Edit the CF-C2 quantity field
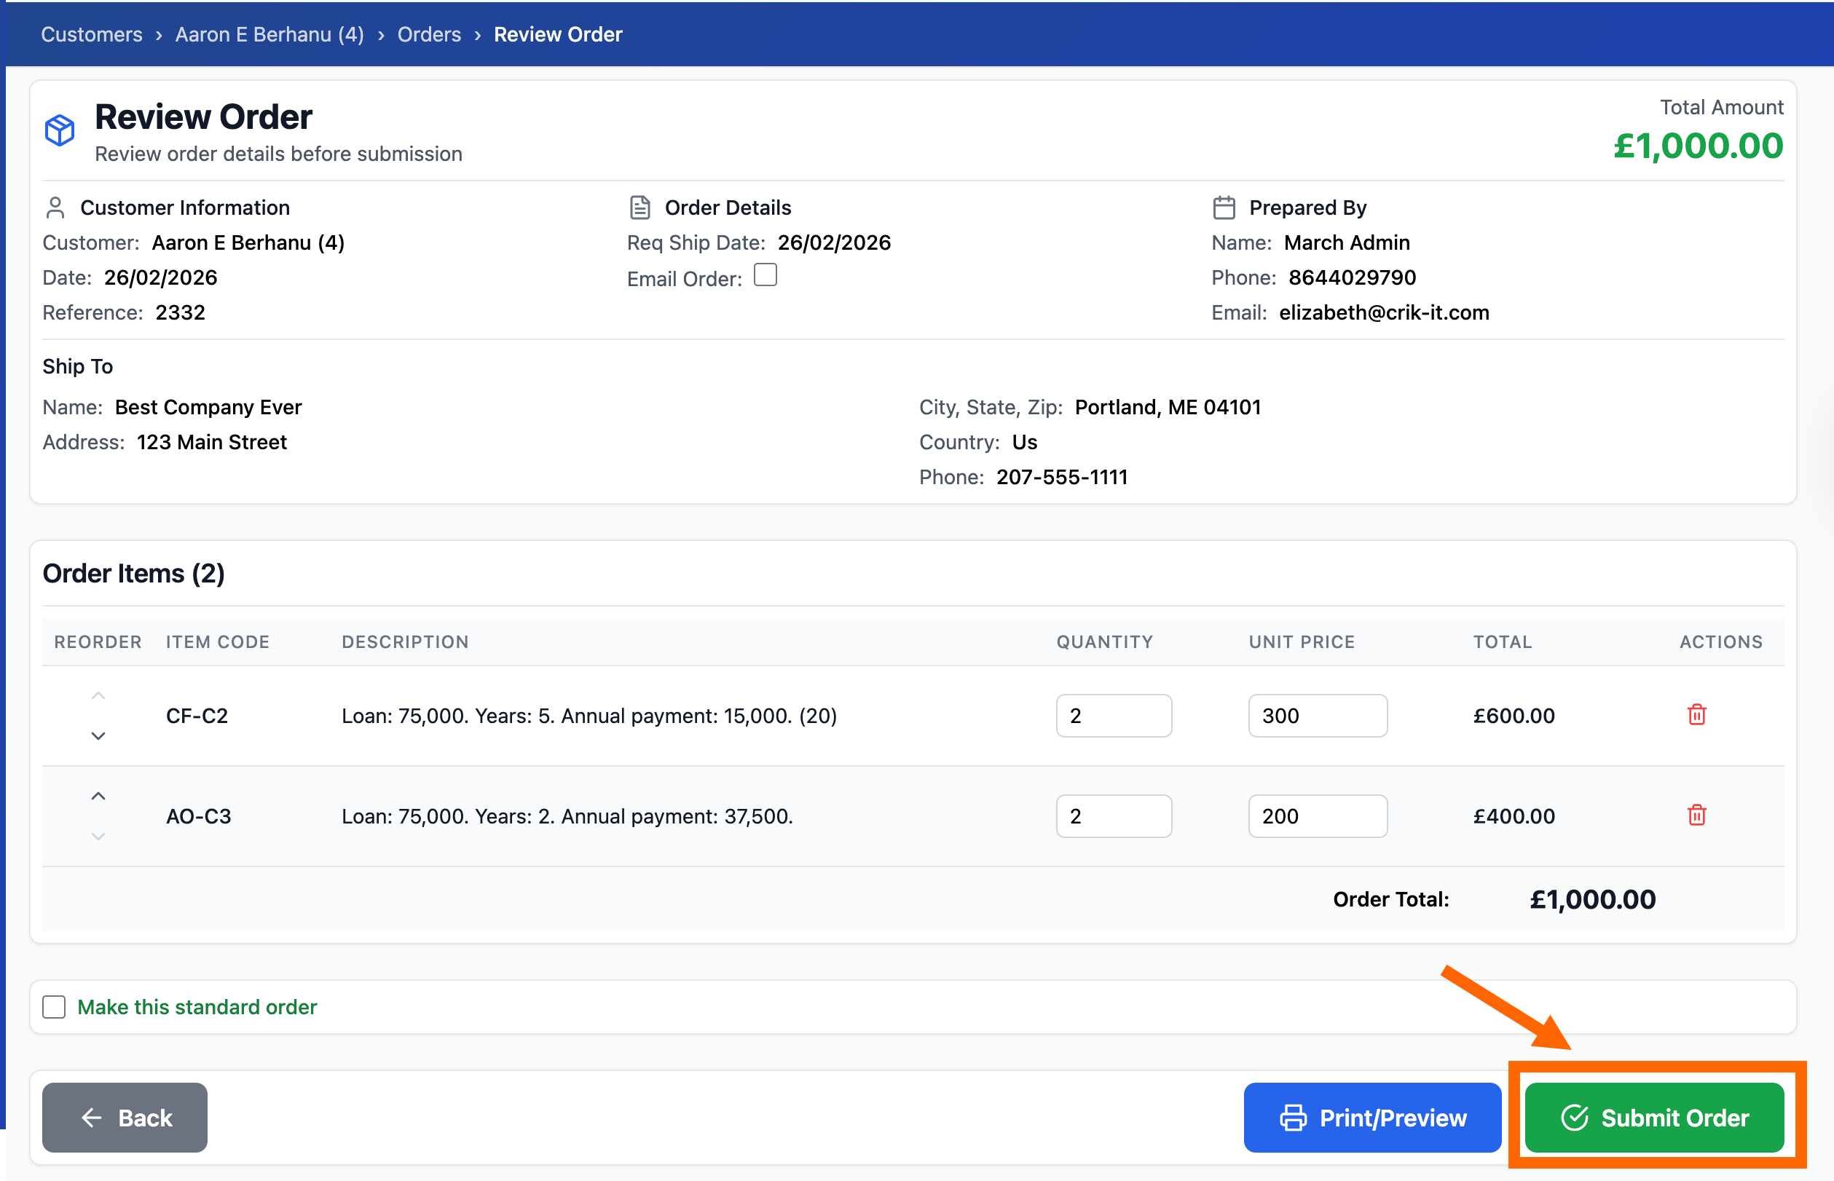 (1113, 716)
